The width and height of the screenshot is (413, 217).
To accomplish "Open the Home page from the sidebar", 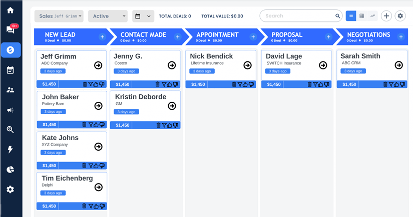I will point(10,10).
